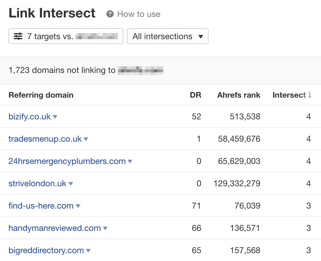Image resolution: width=321 pixels, height=261 pixels.
Task: Visit the bizify.co.uk domain link
Action: click(x=30, y=117)
